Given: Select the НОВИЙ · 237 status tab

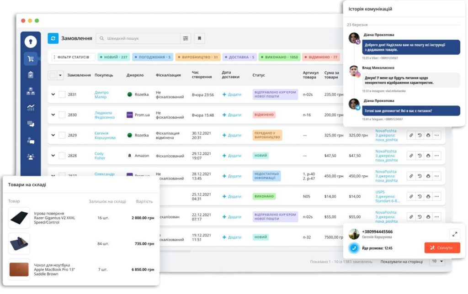Looking at the screenshot, I should coord(113,57).
